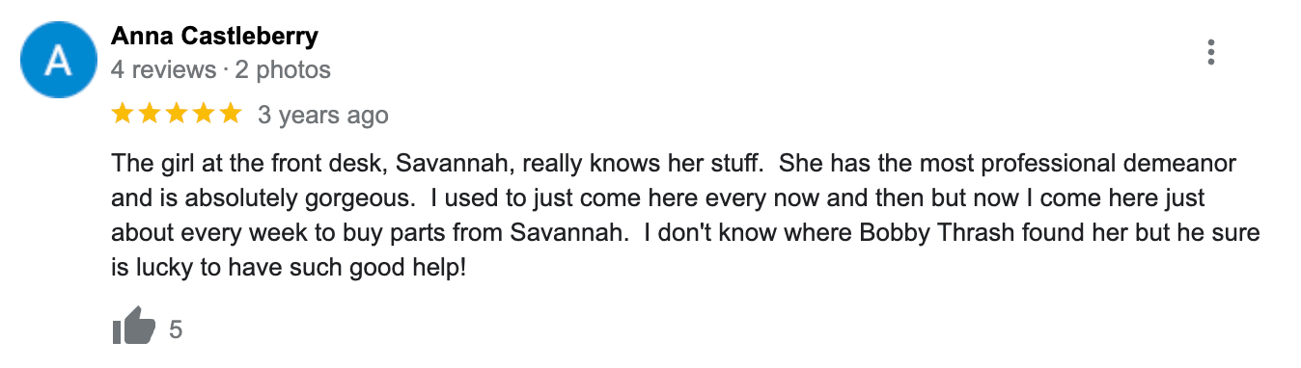This screenshot has width=1301, height=368.
Task: Click the fourth yellow rating star
Action: [203, 115]
